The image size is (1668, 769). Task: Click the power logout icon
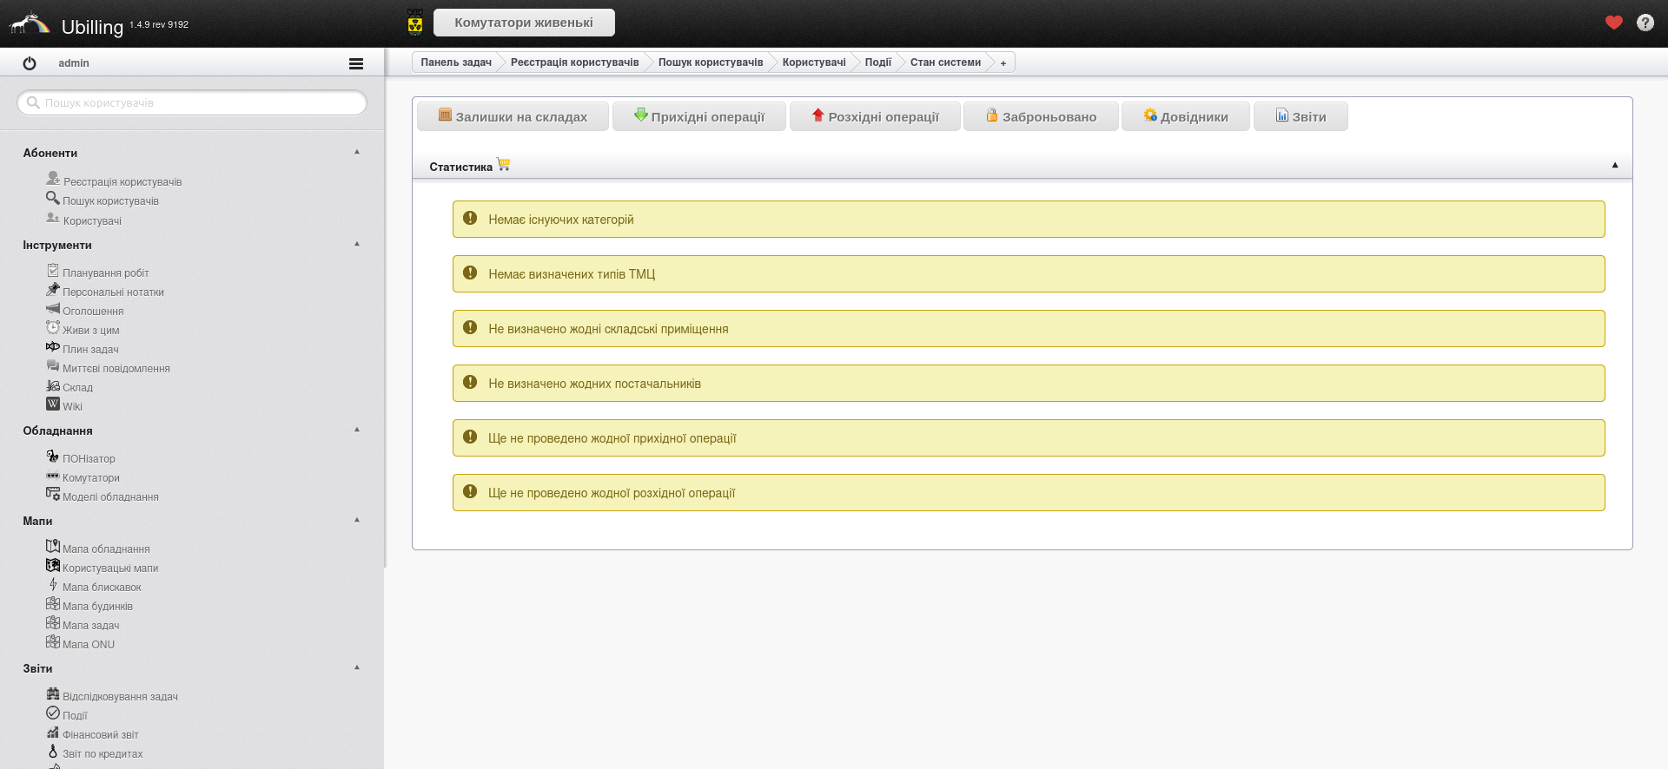(x=30, y=63)
